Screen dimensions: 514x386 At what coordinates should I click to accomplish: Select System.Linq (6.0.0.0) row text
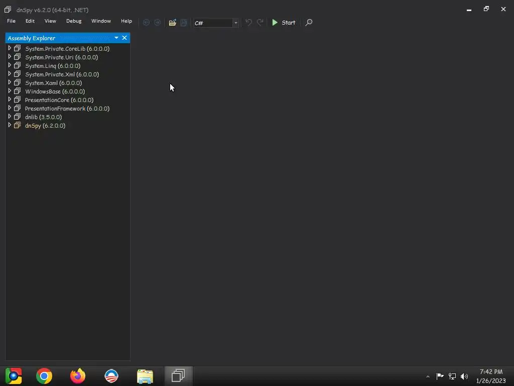coord(53,66)
